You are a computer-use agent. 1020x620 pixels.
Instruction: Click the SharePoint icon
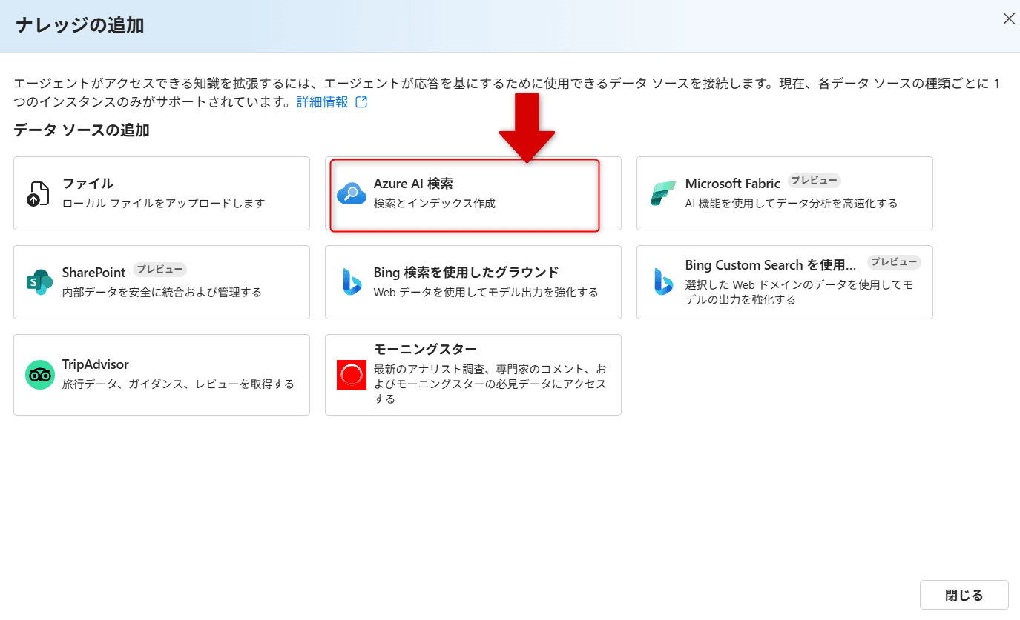(x=39, y=281)
